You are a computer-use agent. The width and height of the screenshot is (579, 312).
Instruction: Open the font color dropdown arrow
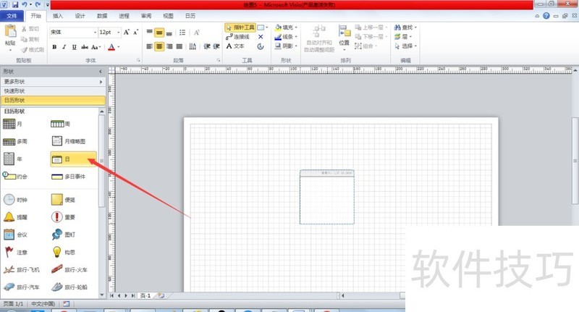point(119,47)
